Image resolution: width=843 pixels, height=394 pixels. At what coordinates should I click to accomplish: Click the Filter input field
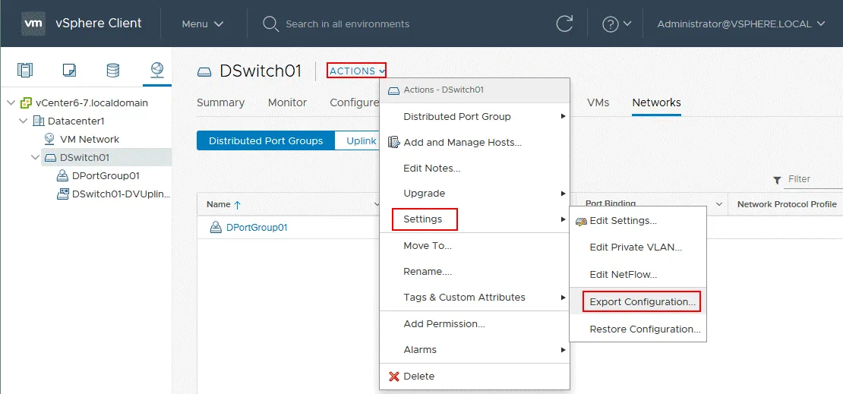(813, 179)
